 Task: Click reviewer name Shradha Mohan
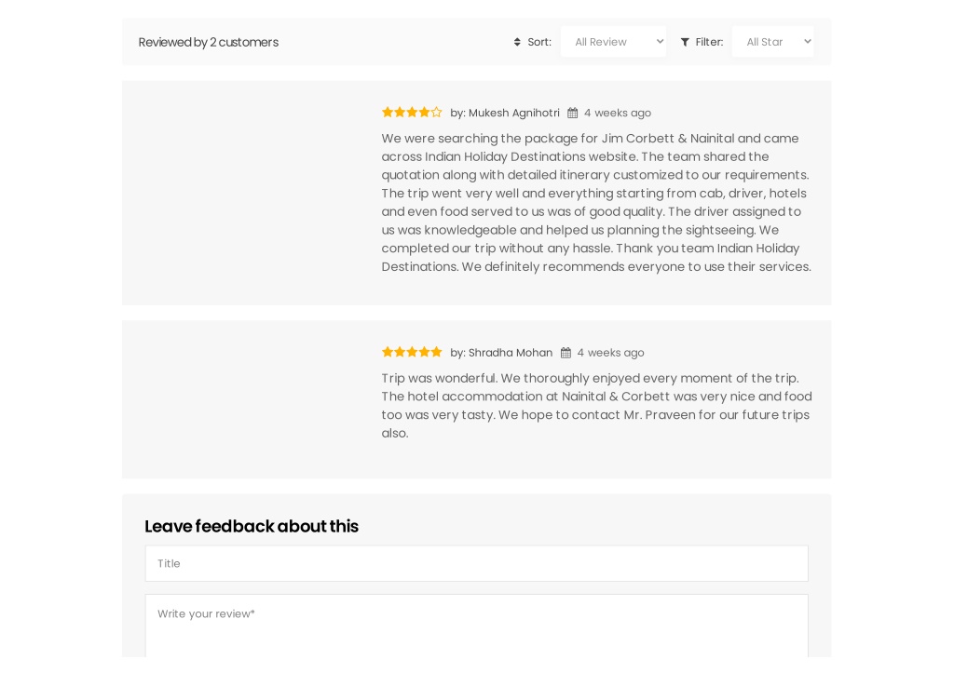(511, 353)
